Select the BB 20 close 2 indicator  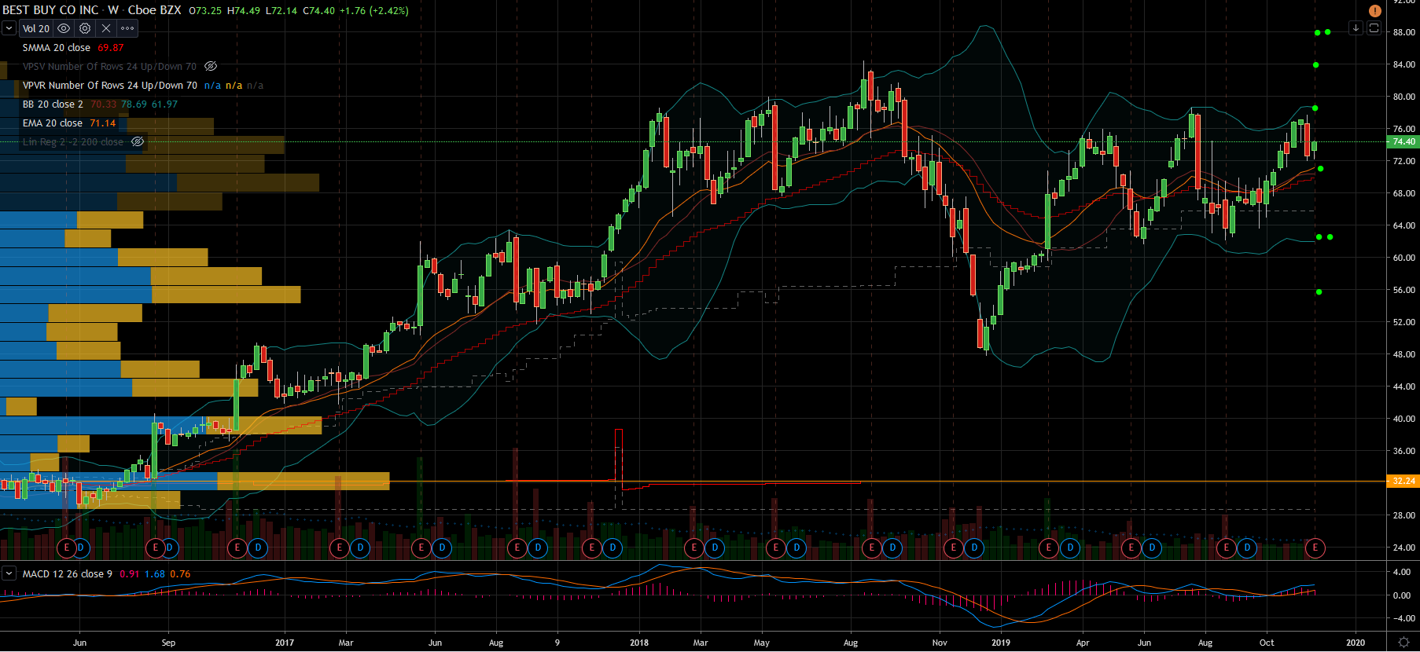(52, 104)
